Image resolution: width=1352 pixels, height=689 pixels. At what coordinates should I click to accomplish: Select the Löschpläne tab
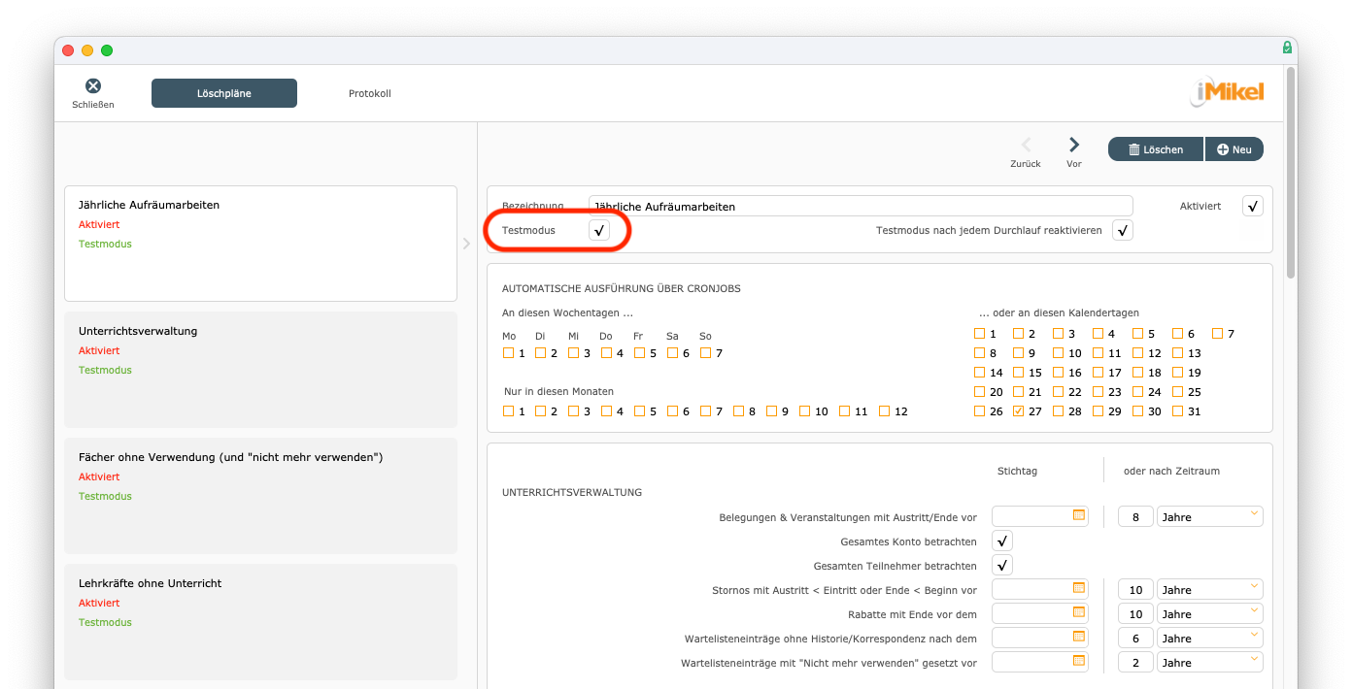(224, 92)
